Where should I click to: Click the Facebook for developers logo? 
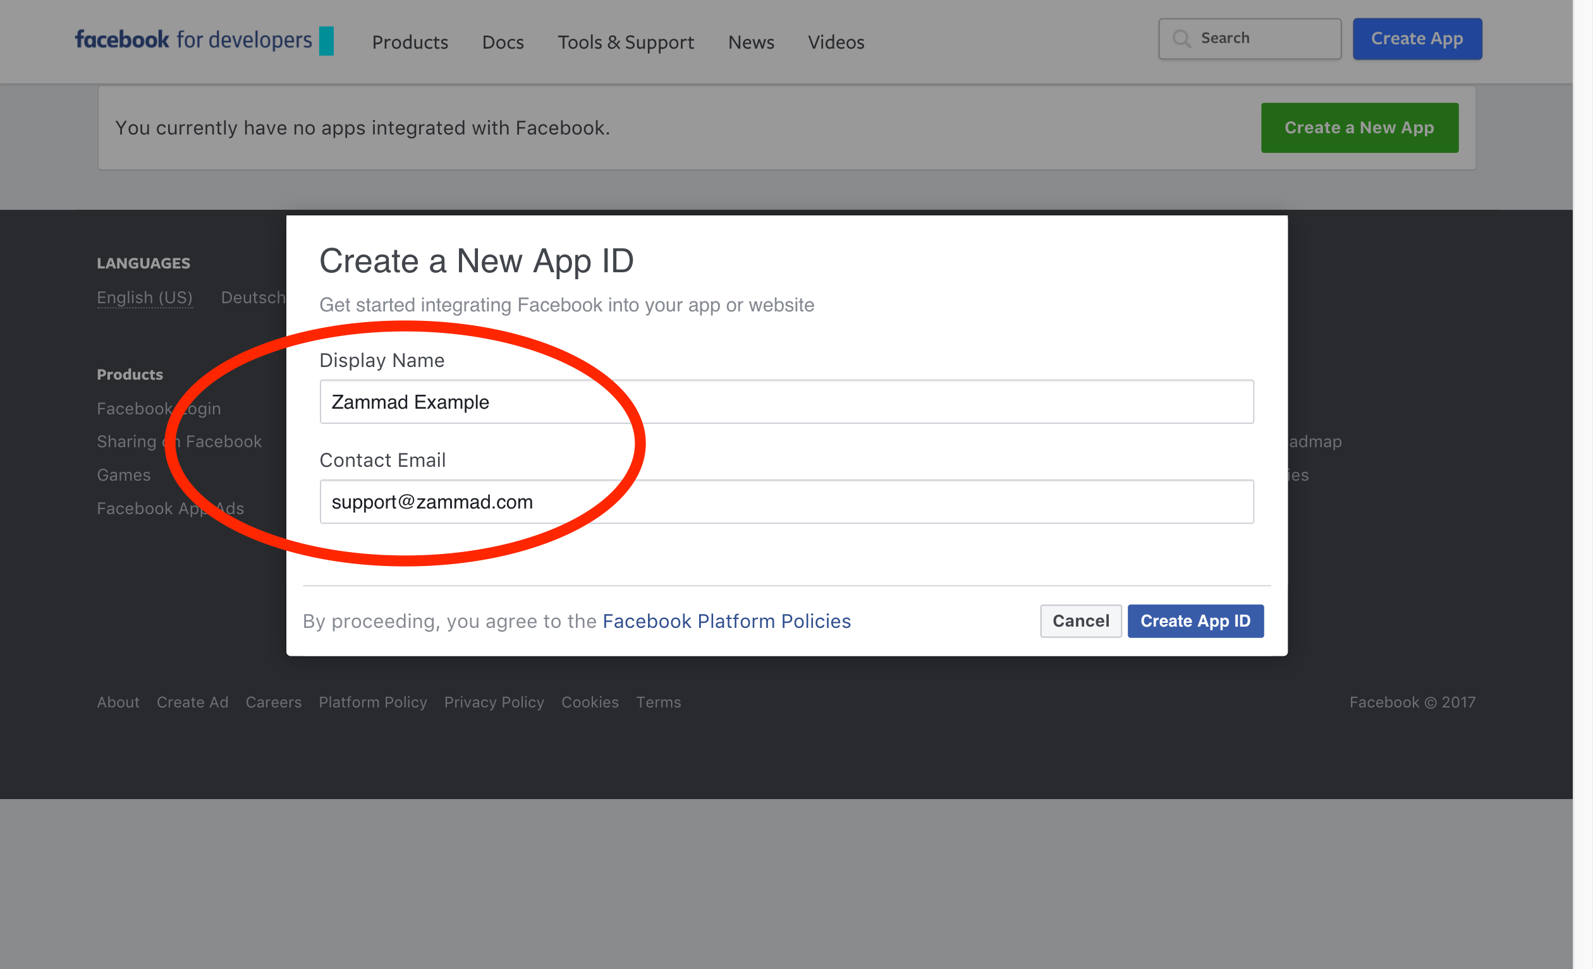204,40
